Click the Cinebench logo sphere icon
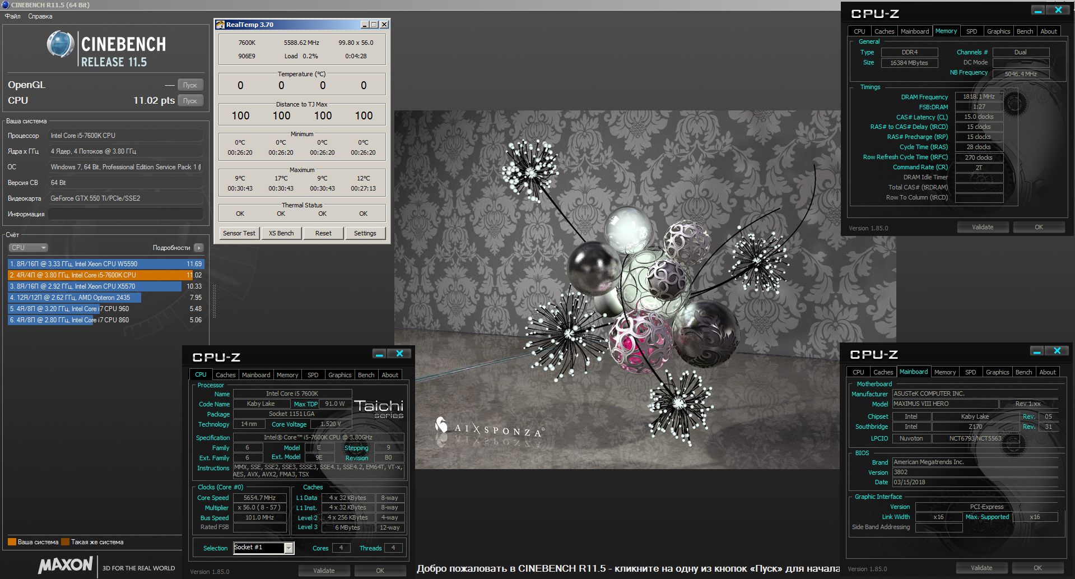 (61, 45)
